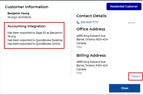Select office street 4895 King Edward Ave.
Screen dimensions: 143x95
coord(91,36)
